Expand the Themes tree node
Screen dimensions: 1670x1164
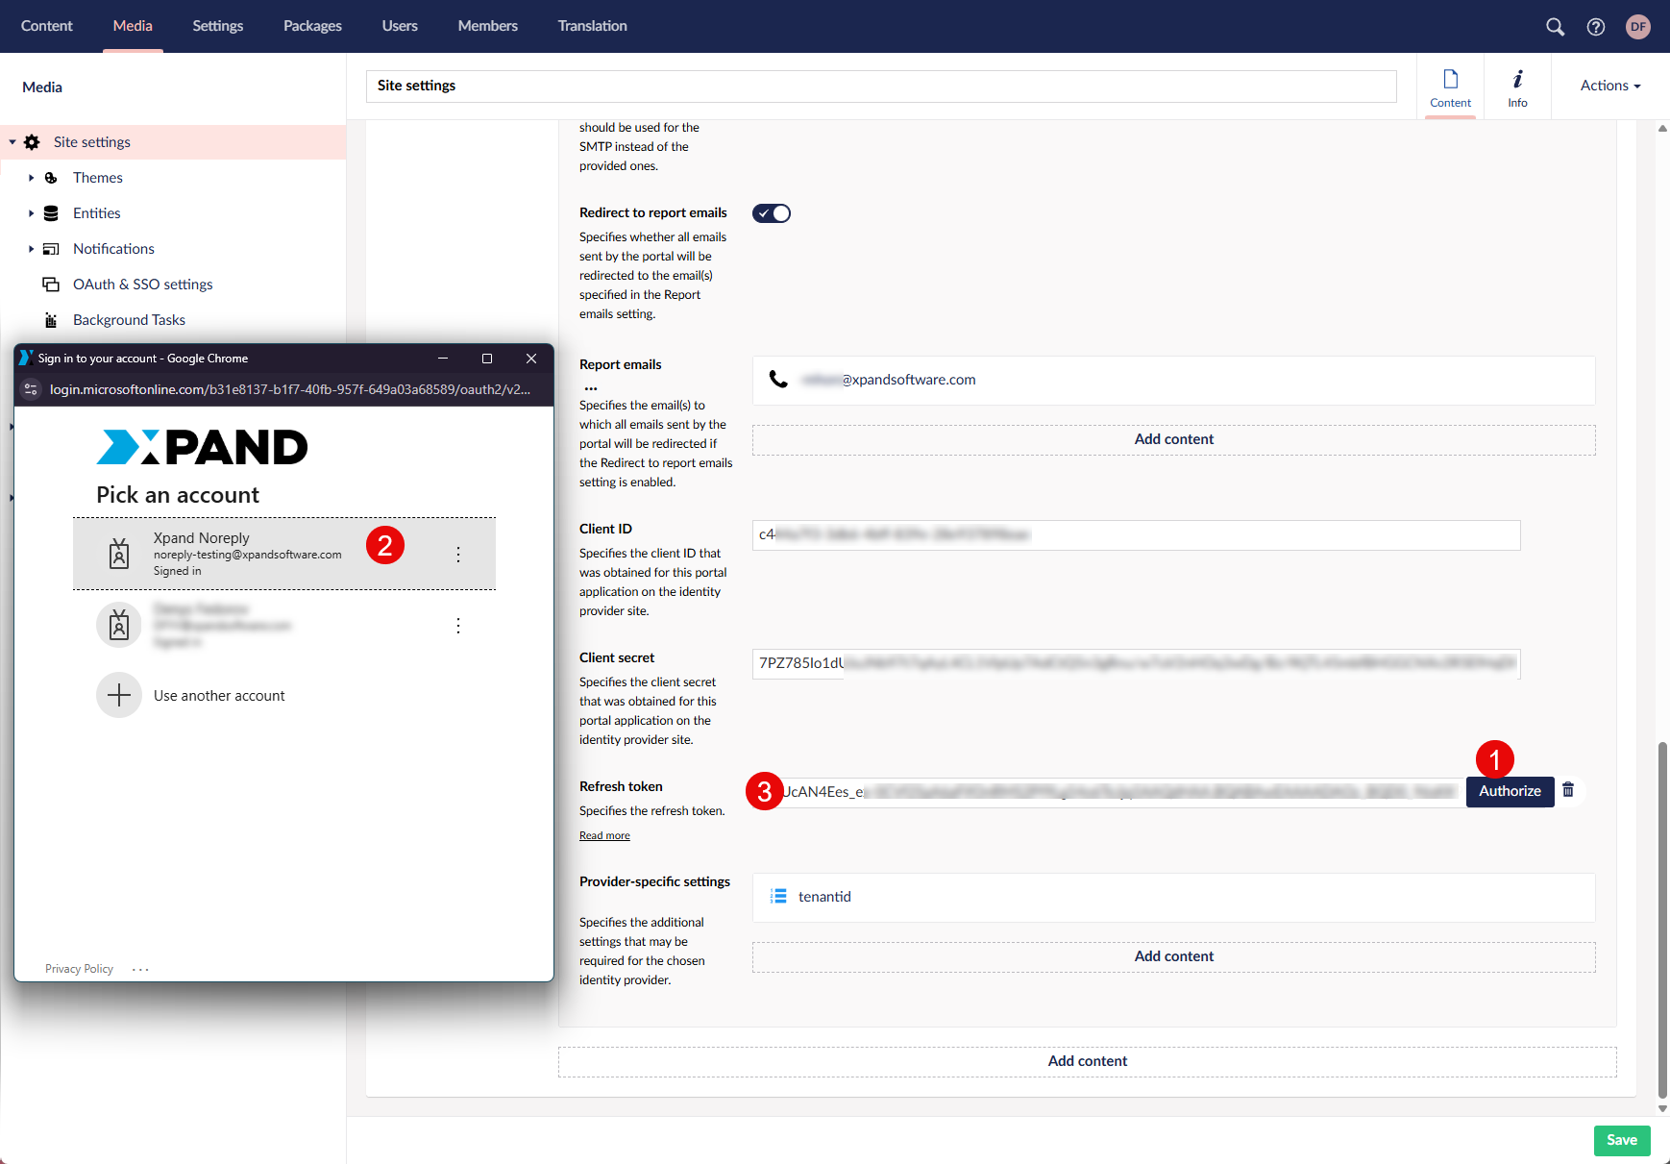31,178
